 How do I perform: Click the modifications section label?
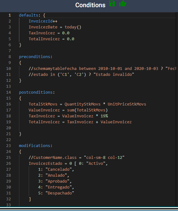(x=35, y=145)
